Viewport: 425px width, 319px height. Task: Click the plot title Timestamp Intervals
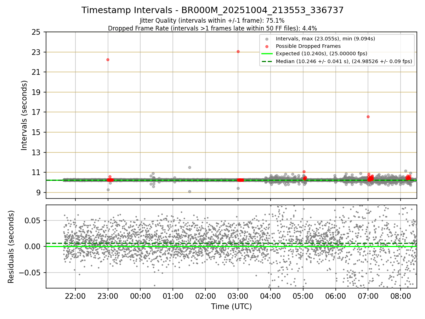(212, 10)
